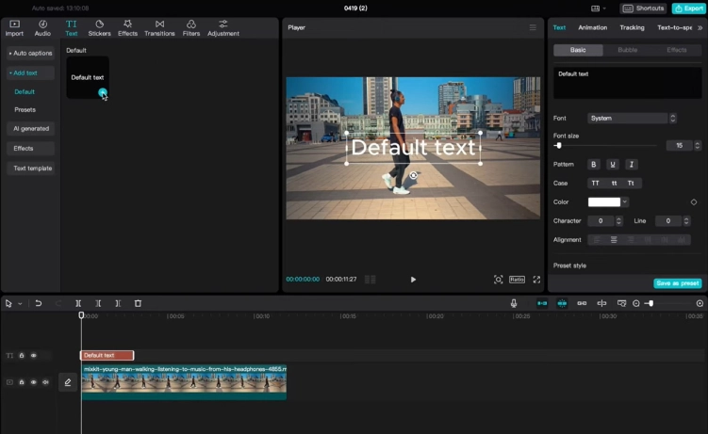Open the Stickers panel
The height and width of the screenshot is (434, 708).
pyautogui.click(x=99, y=27)
